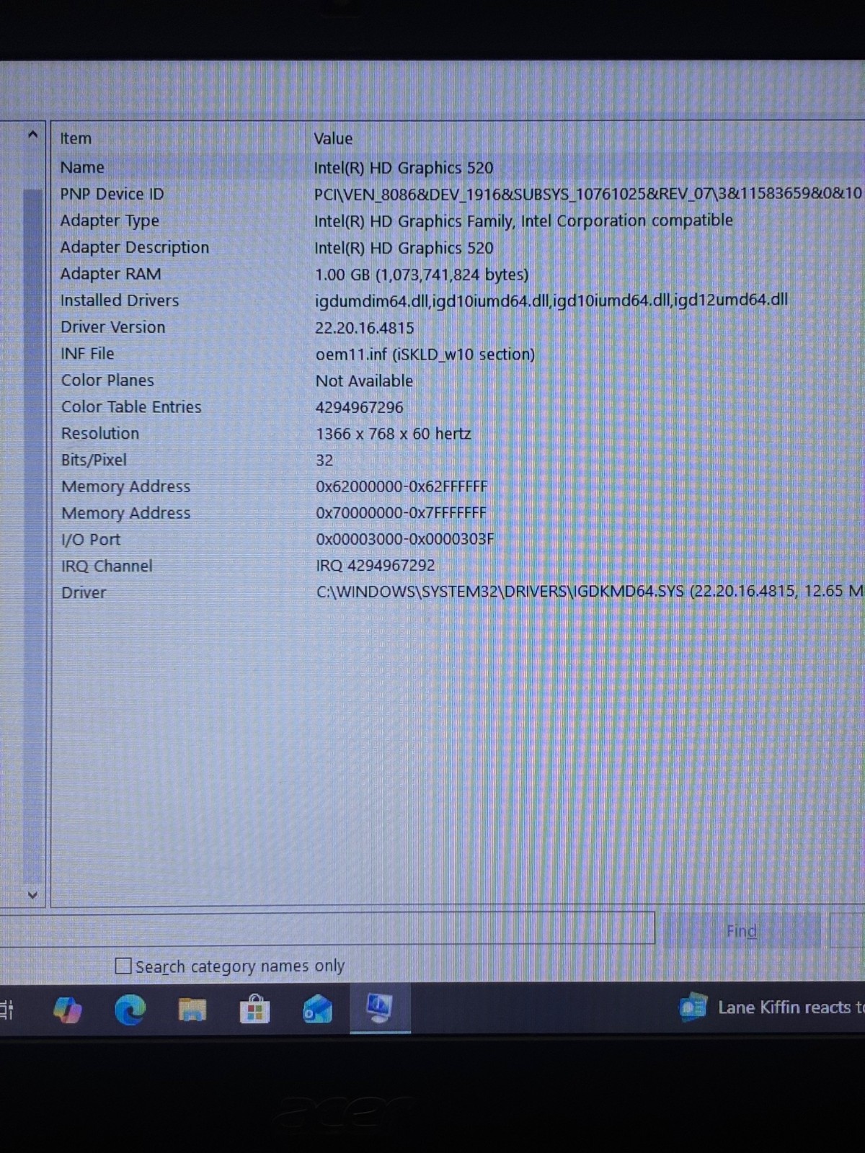The image size is (865, 1153).
Task: Click the Task View taskbar icon
Action: (7, 1009)
